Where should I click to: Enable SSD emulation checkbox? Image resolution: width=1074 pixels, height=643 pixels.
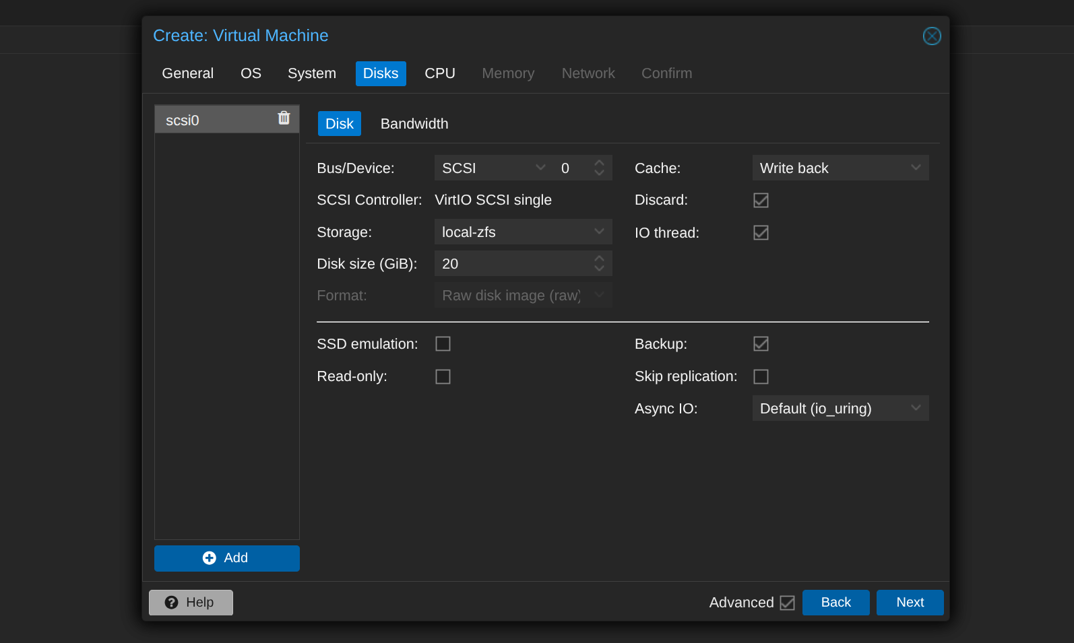pyautogui.click(x=443, y=344)
